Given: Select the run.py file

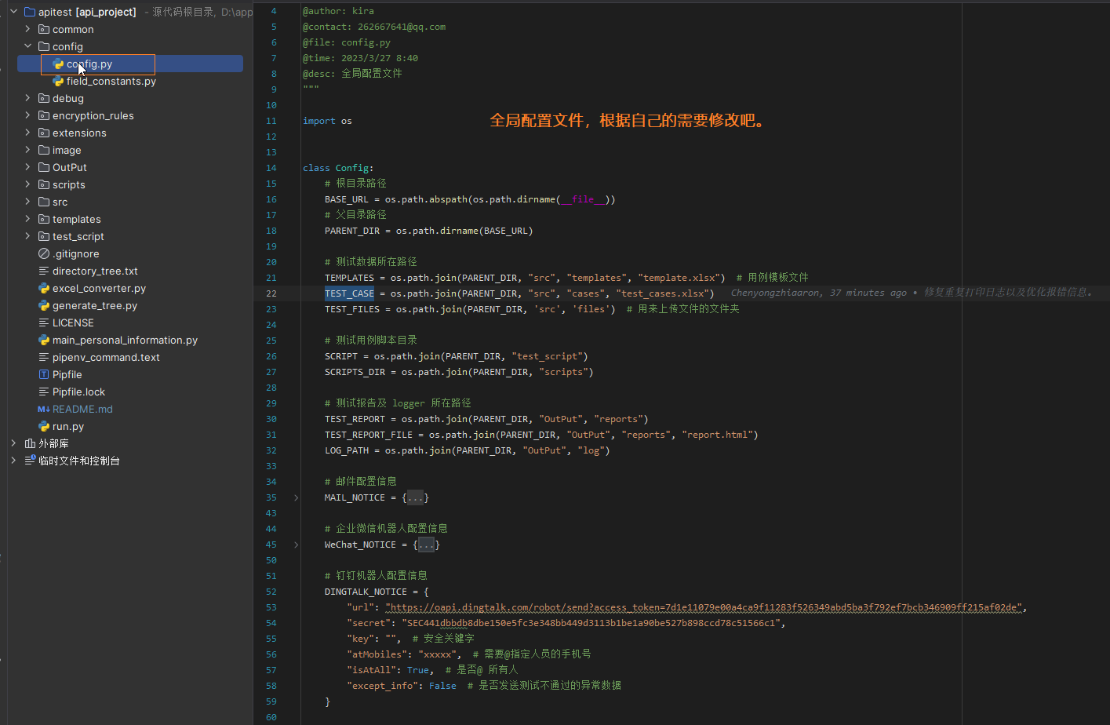Looking at the screenshot, I should pyautogui.click(x=68, y=426).
